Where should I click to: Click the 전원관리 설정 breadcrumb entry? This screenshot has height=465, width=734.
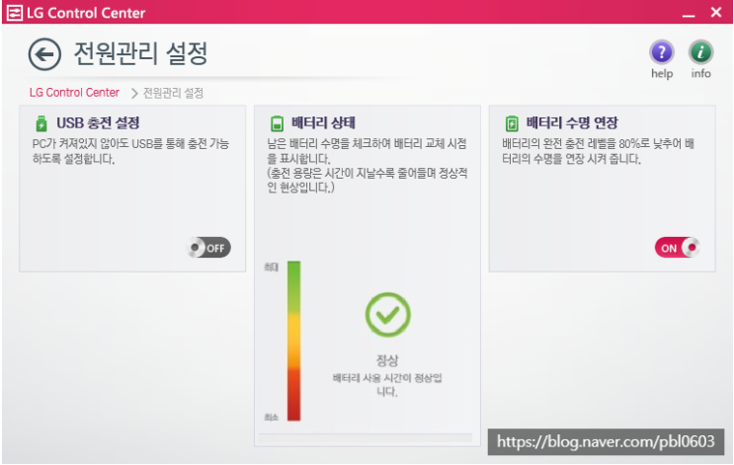pyautogui.click(x=173, y=93)
